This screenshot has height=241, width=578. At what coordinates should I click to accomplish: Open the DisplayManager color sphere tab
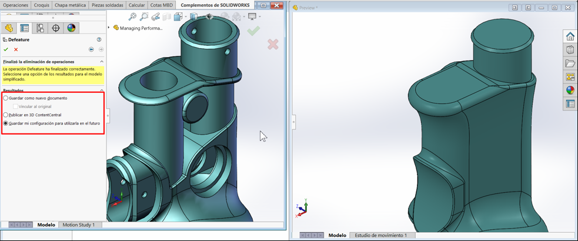tap(71, 28)
